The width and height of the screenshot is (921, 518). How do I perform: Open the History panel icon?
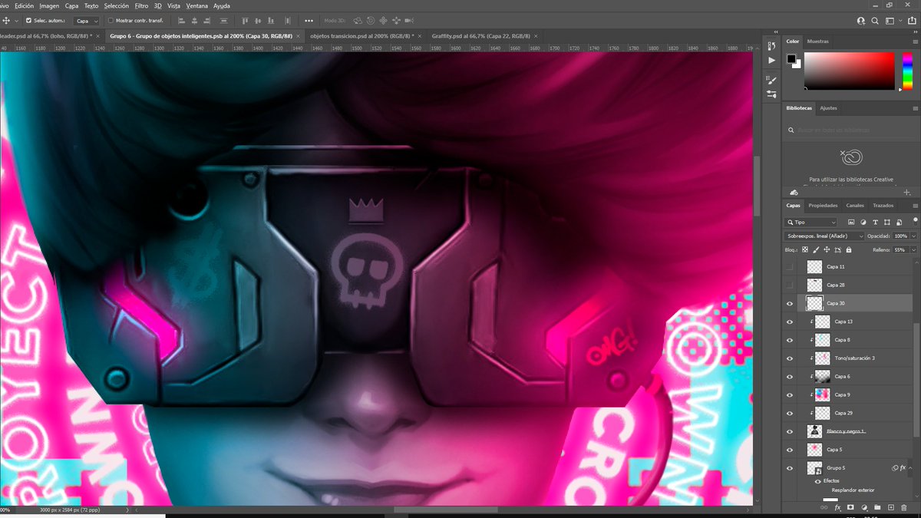click(x=771, y=45)
